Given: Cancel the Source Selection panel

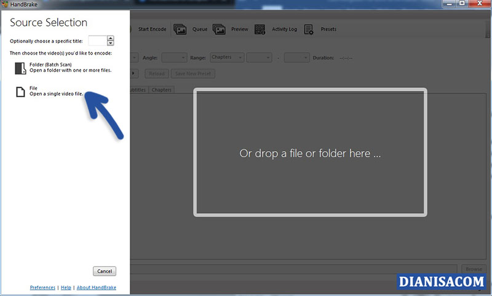Looking at the screenshot, I should coord(105,271).
